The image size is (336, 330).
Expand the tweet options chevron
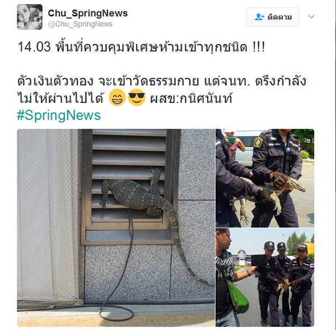pyautogui.click(x=311, y=16)
